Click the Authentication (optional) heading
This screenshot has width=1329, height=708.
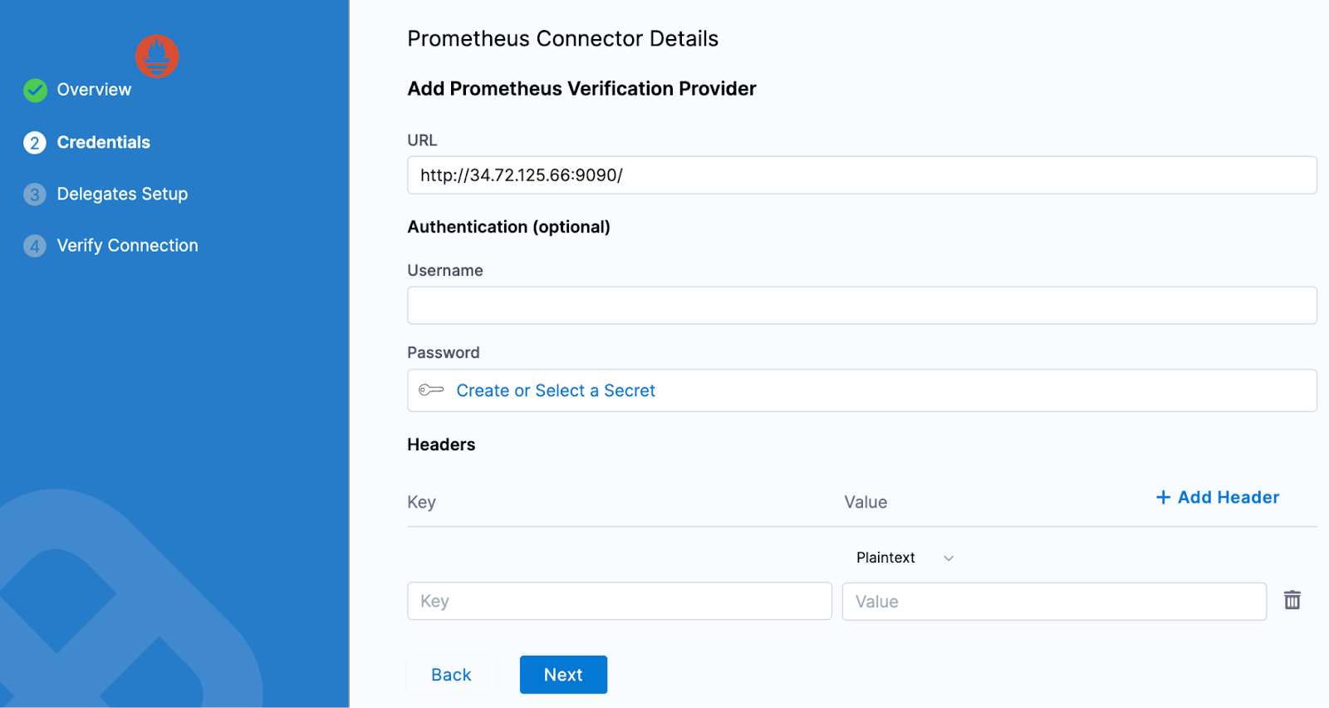coord(508,227)
